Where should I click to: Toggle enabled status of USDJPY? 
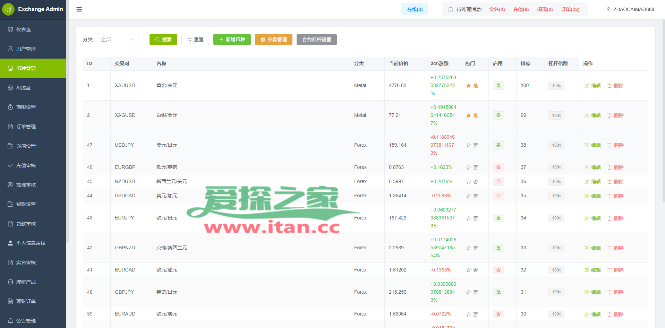click(498, 145)
